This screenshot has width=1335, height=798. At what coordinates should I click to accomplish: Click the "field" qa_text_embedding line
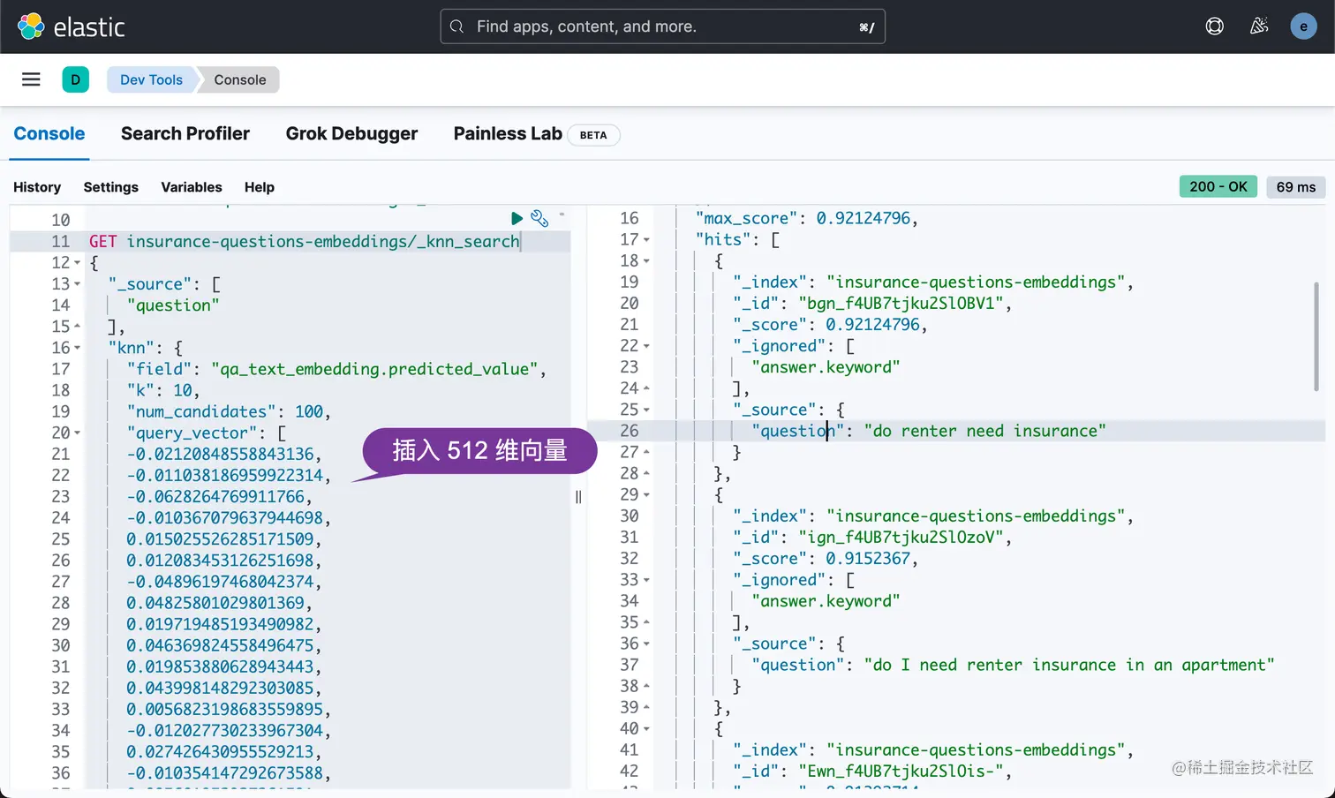point(336,369)
